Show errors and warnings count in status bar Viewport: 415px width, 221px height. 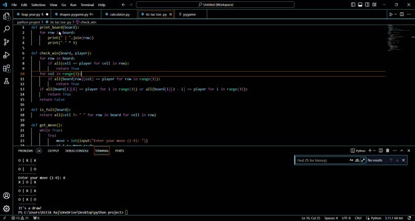pos(20,219)
